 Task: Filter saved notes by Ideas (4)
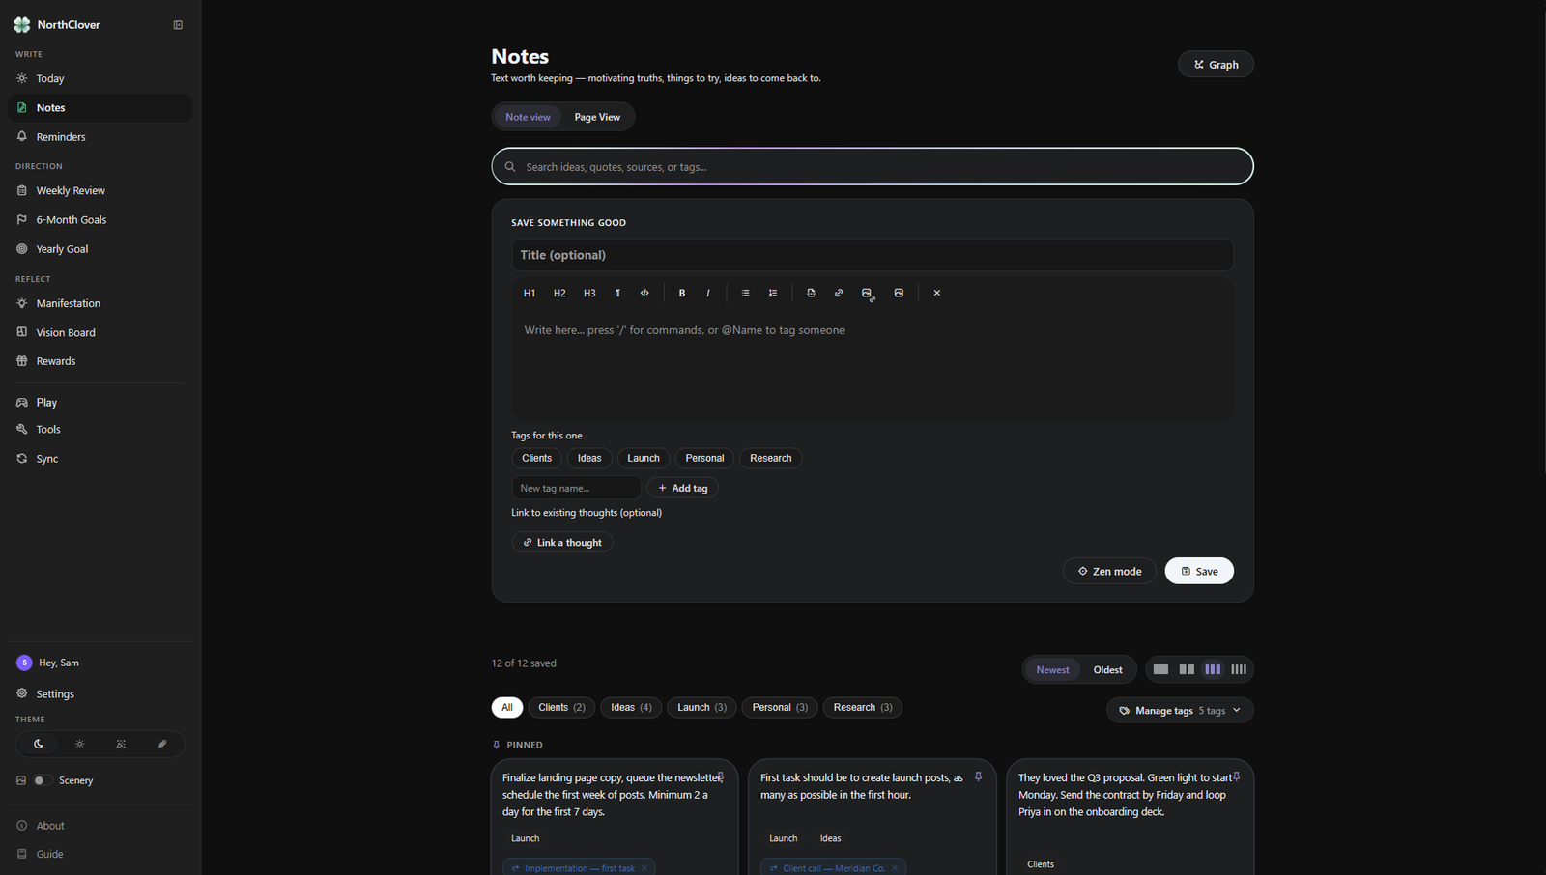[631, 707]
